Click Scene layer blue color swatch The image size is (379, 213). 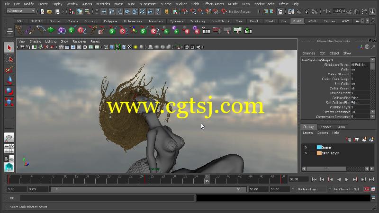coord(319,147)
